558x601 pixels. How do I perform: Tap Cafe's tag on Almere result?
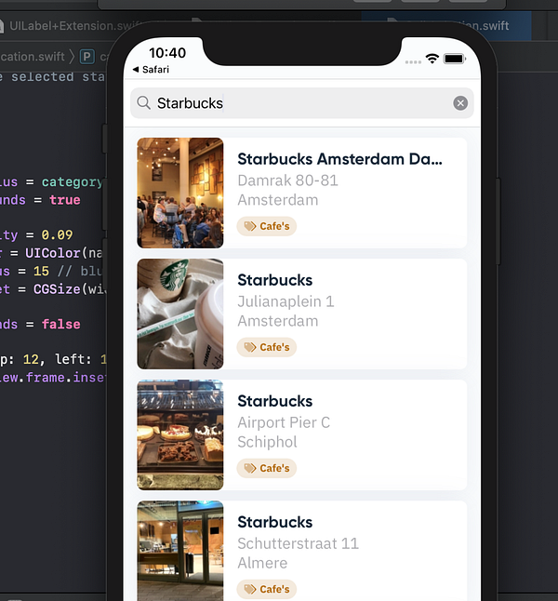pyautogui.click(x=266, y=589)
